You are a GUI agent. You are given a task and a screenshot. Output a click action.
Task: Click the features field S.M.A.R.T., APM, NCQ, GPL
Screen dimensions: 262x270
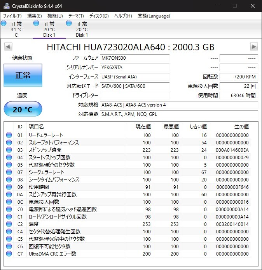pyautogui.click(x=179, y=114)
